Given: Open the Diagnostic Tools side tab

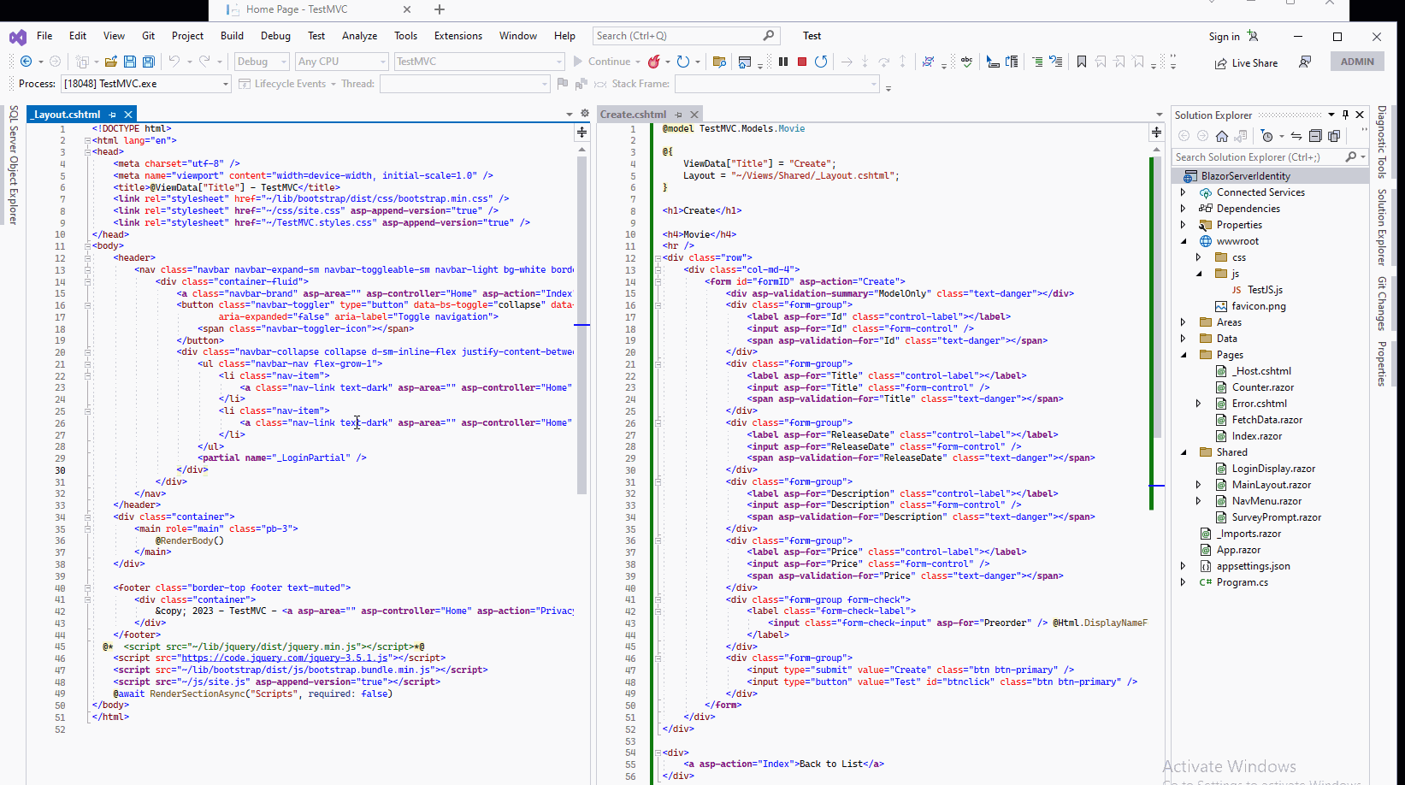Looking at the screenshot, I should 1382,142.
